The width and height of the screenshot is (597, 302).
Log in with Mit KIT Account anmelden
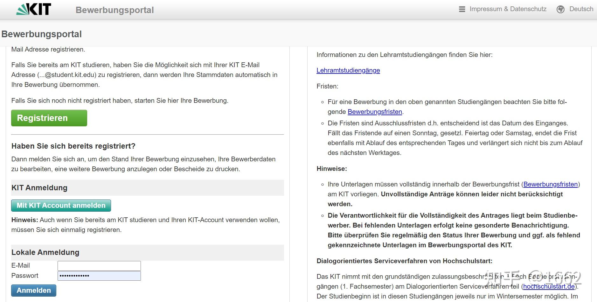point(61,206)
